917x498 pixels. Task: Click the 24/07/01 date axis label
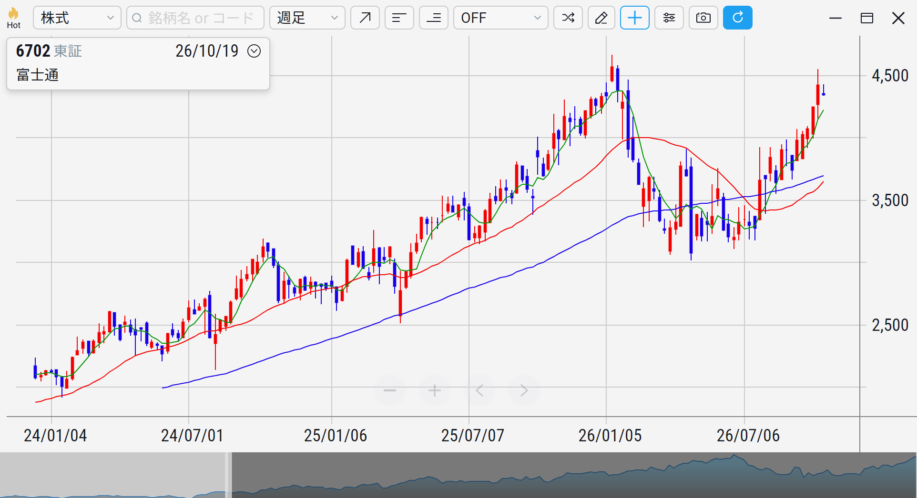[192, 436]
